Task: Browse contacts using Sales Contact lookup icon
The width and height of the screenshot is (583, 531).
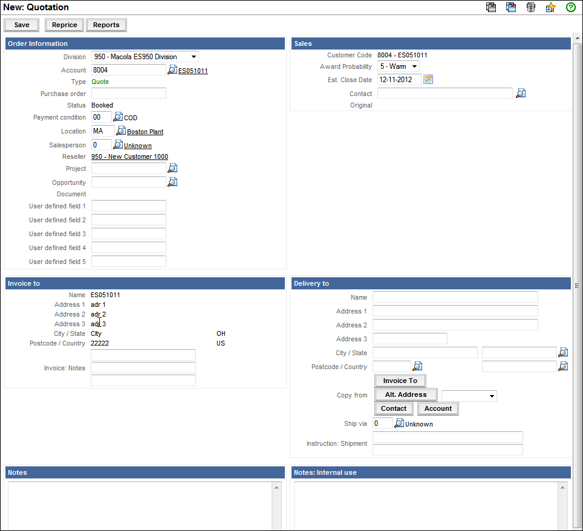Action: (520, 94)
